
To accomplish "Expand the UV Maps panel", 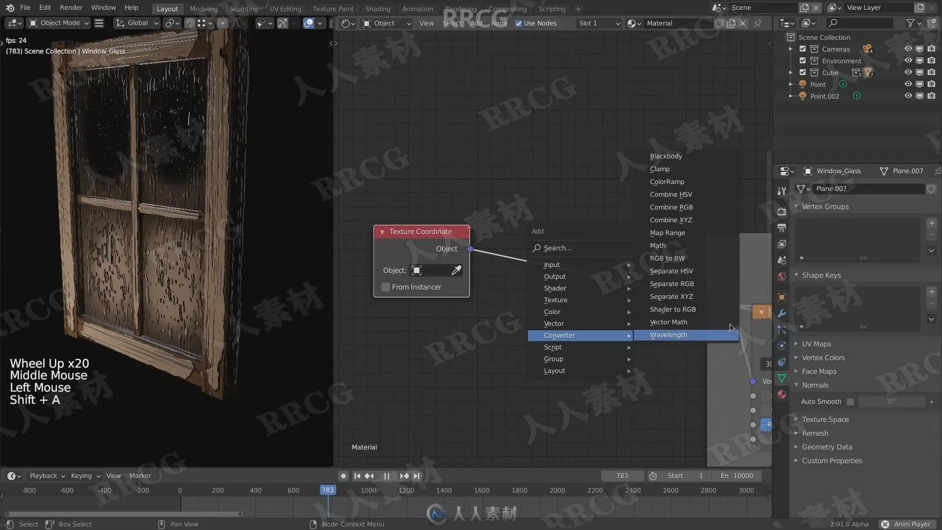I will click(x=816, y=344).
